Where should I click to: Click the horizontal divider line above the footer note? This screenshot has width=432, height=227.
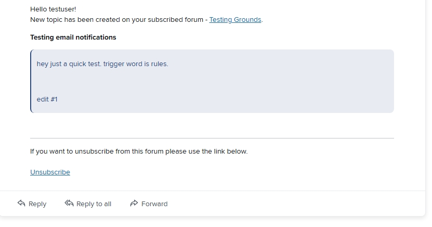pyautogui.click(x=212, y=138)
